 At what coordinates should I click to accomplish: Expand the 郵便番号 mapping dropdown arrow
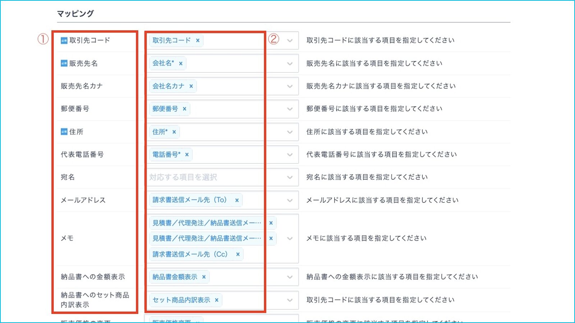click(290, 109)
